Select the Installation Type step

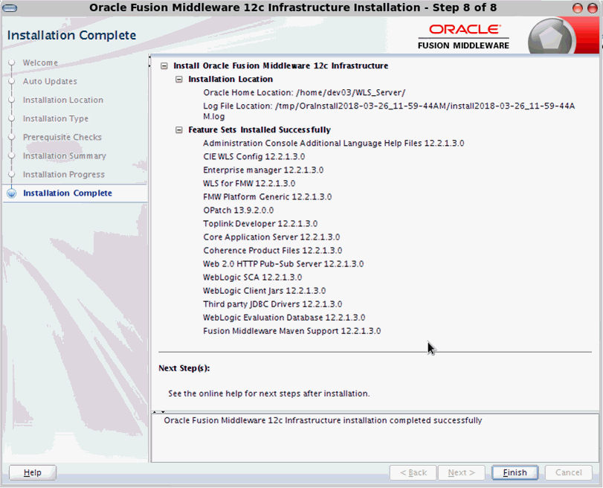pos(55,118)
